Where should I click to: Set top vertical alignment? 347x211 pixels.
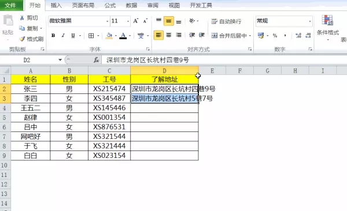pos(158,21)
